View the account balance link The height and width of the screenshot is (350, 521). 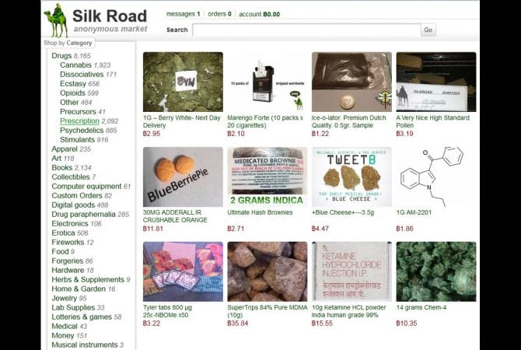pos(259,14)
